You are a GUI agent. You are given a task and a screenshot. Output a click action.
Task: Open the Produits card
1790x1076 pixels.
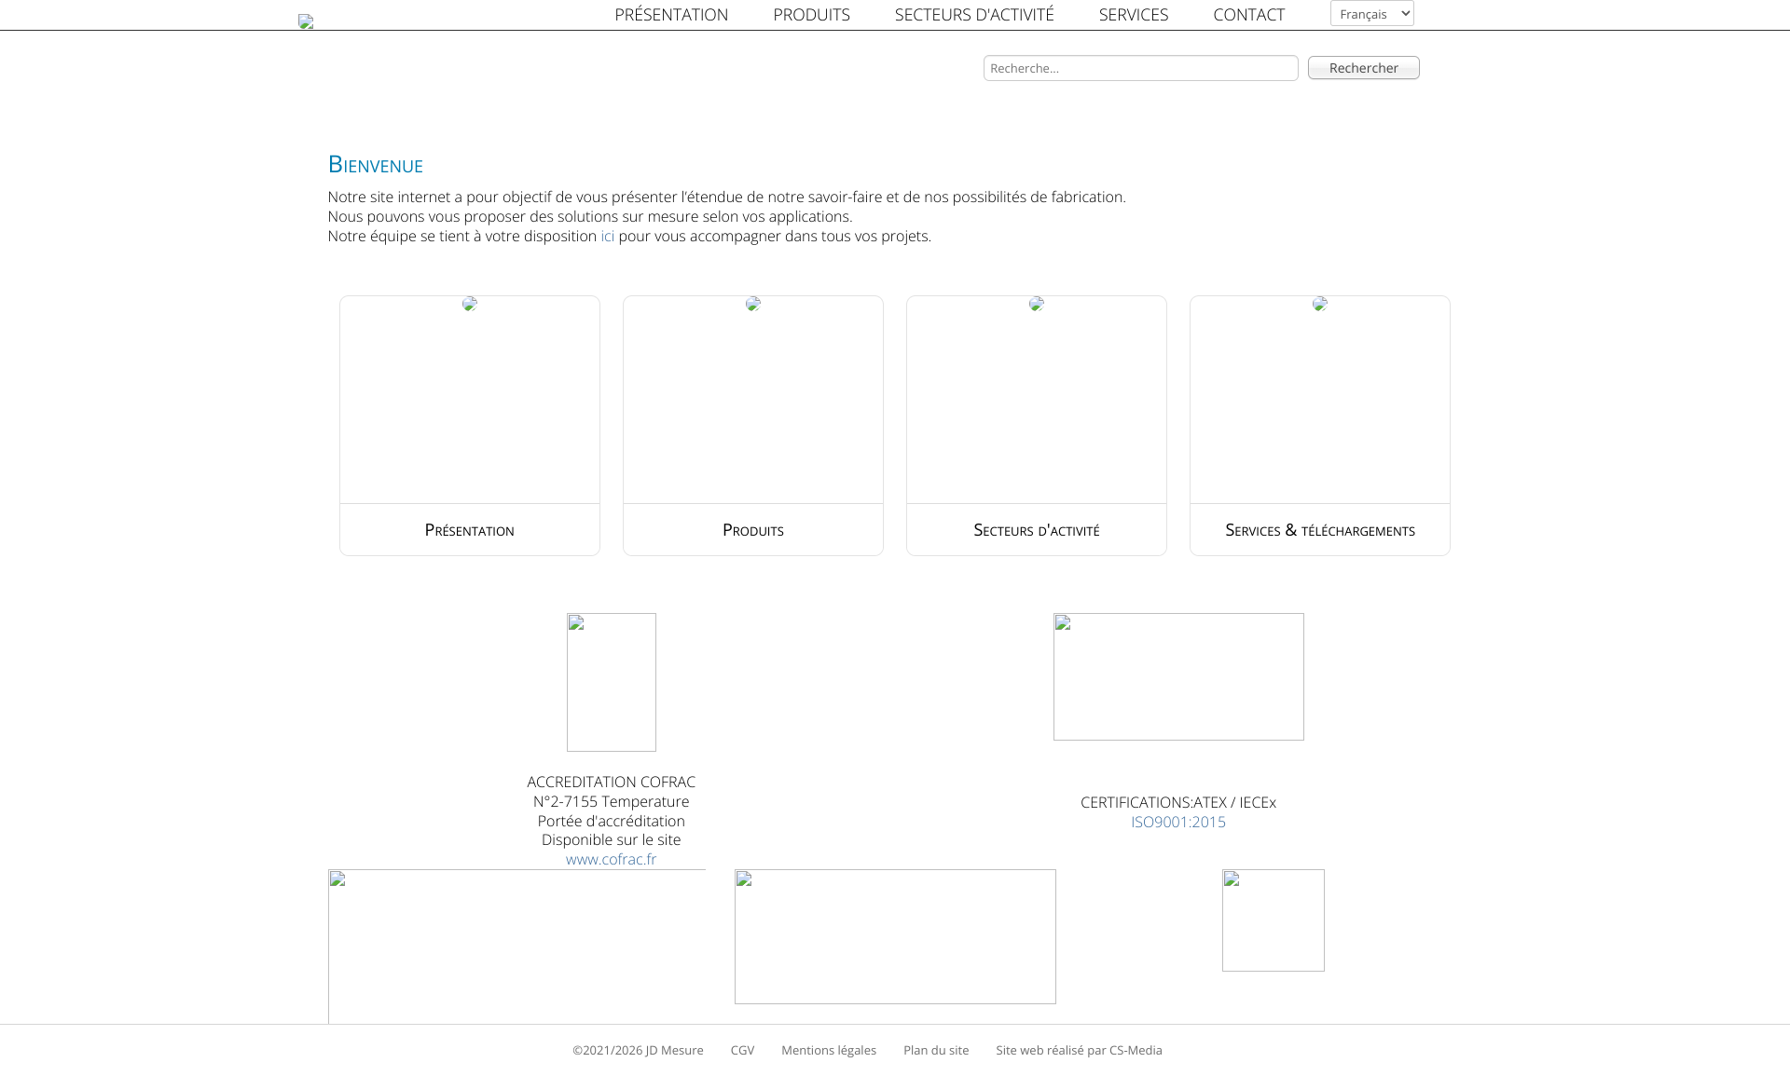click(x=753, y=426)
